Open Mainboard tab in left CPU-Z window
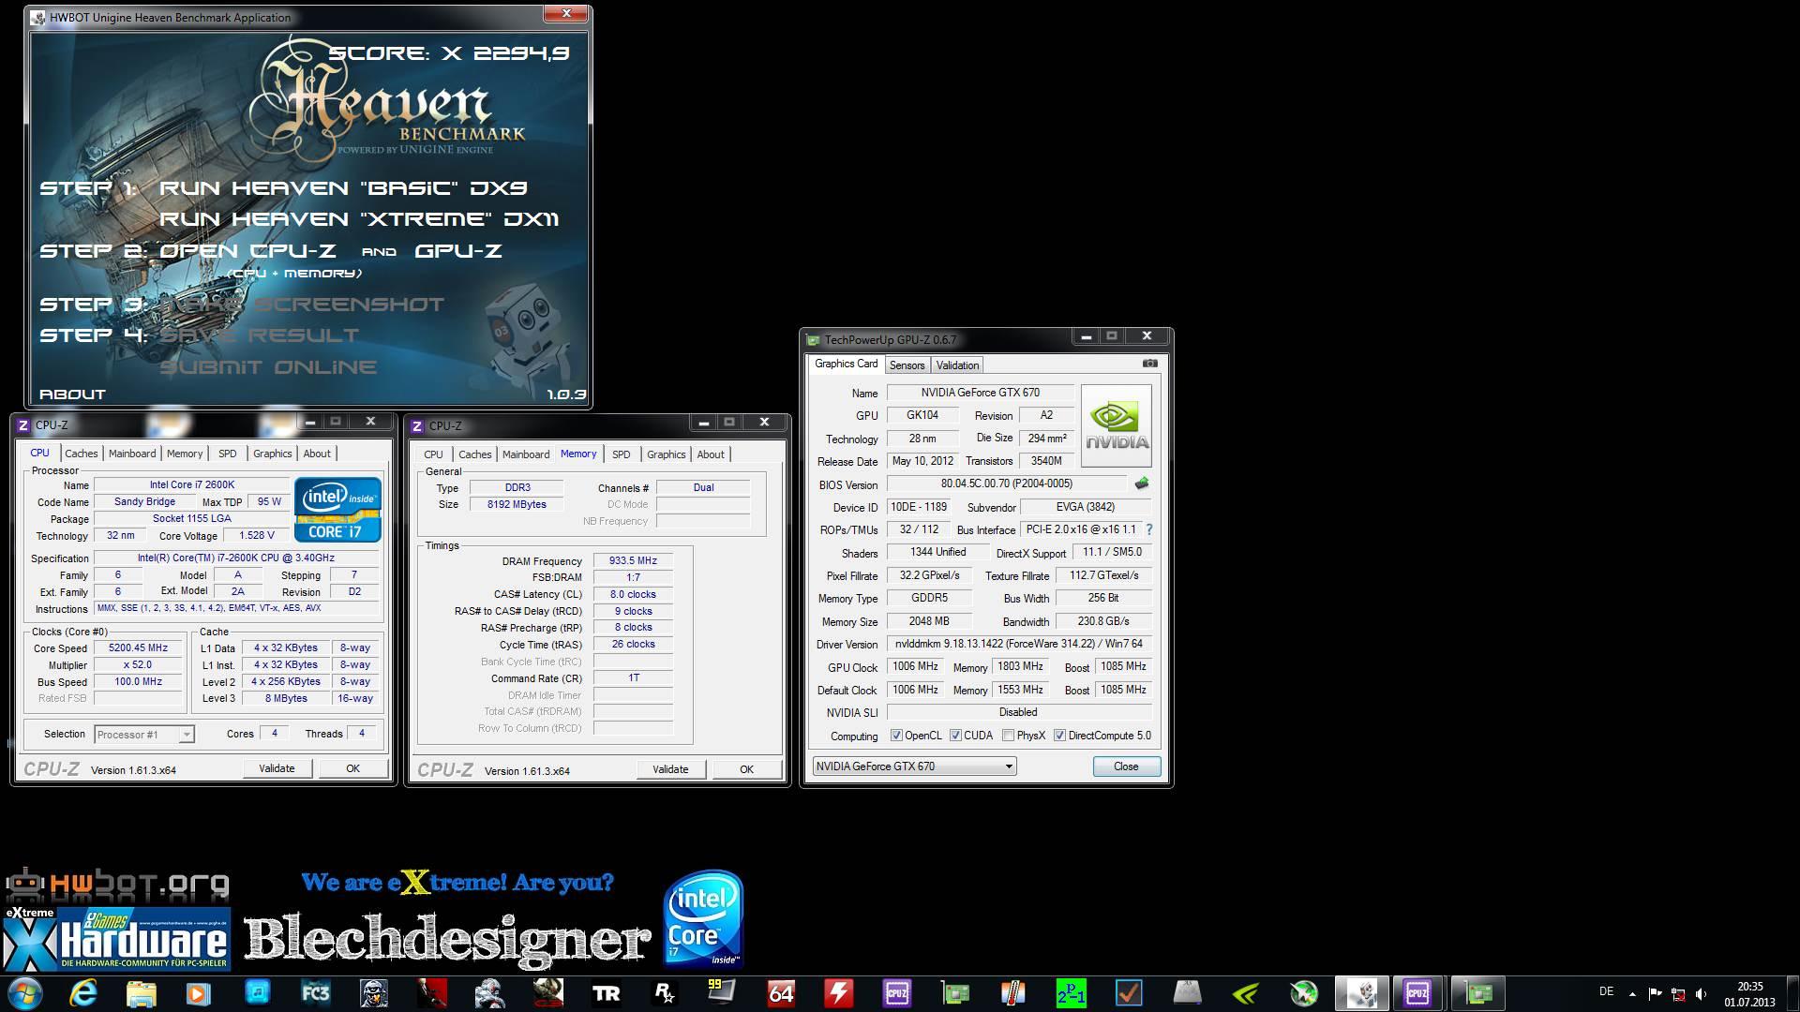The width and height of the screenshot is (1800, 1012). coord(132,454)
